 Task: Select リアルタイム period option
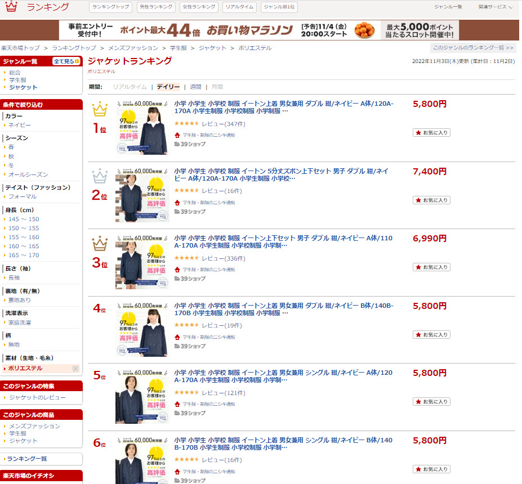[130, 87]
